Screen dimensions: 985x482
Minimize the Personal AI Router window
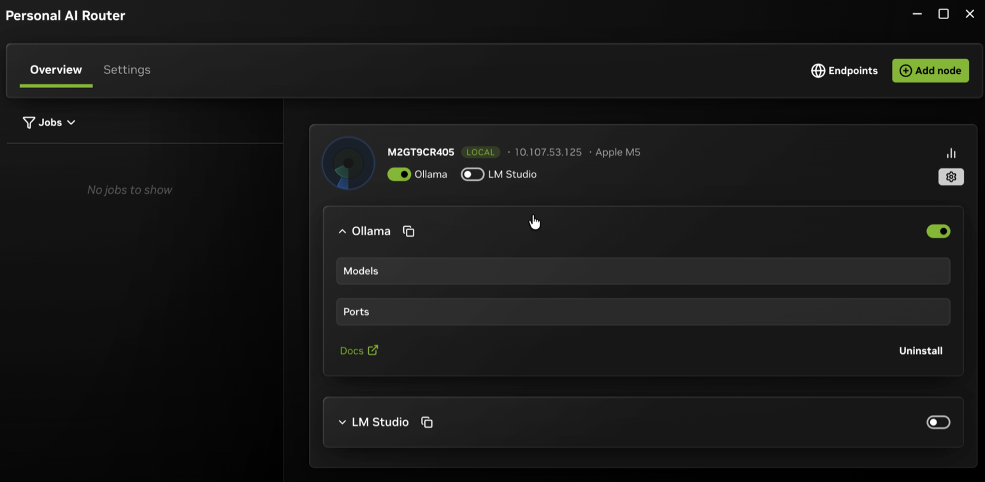(x=917, y=14)
